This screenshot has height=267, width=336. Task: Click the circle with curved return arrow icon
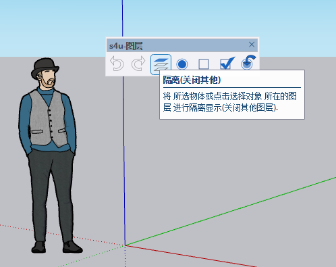(248, 62)
